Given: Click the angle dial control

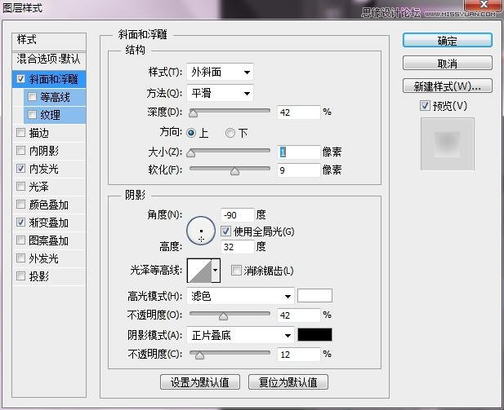Looking at the screenshot, I should (x=201, y=231).
